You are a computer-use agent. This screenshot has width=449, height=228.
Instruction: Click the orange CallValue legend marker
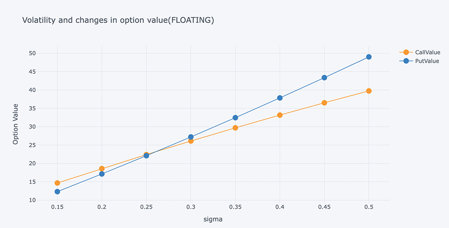point(406,53)
